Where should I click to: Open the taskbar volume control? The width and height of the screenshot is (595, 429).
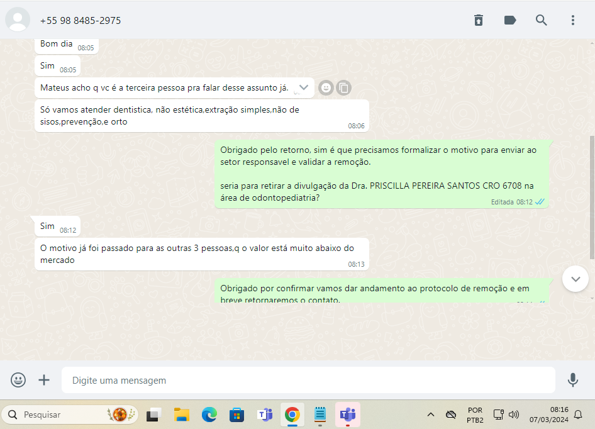[x=514, y=415]
